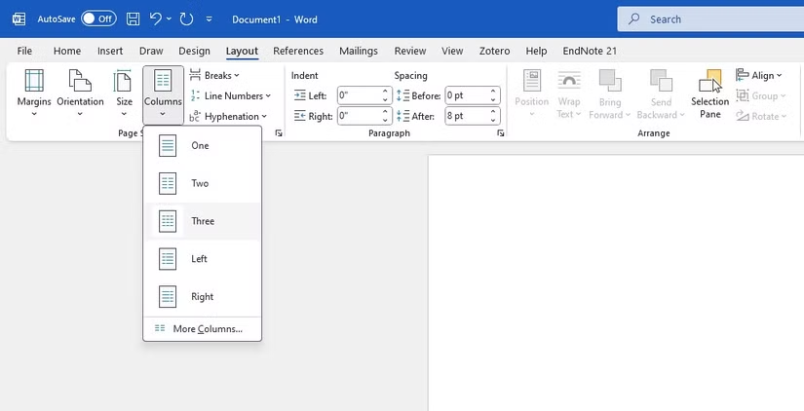Image resolution: width=804 pixels, height=411 pixels.
Task: Open the EndNote 21 tab
Action: (590, 51)
